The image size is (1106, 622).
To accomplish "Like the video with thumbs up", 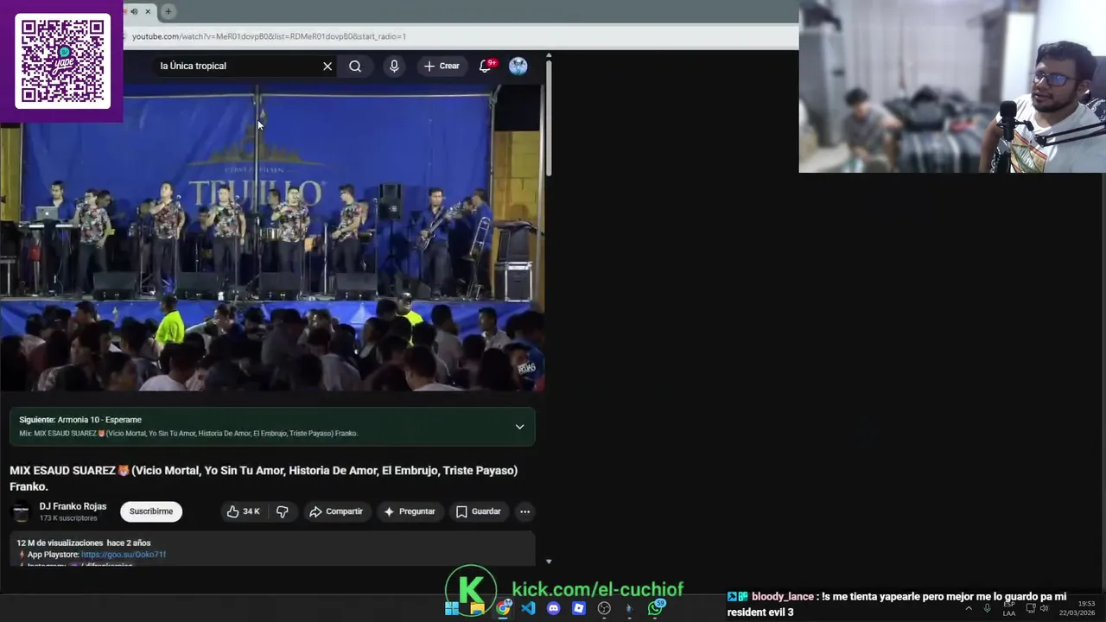I will click(243, 511).
